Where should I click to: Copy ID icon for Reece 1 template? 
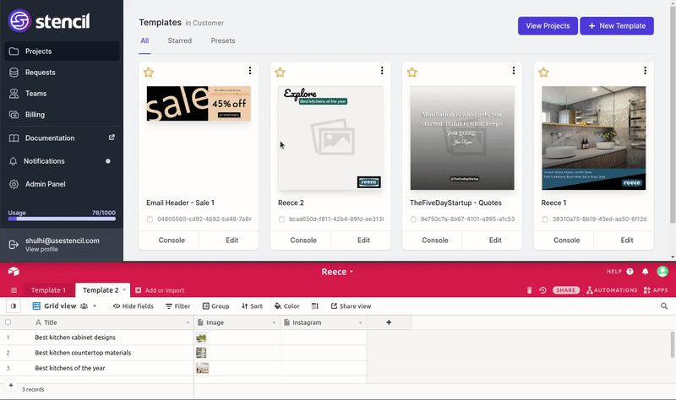[x=545, y=219]
